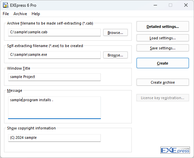Focus the archive filename field with sample.cab
The width and height of the screenshot is (194, 158).
click(54, 32)
